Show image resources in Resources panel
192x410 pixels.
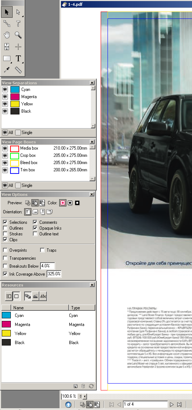[35, 296]
